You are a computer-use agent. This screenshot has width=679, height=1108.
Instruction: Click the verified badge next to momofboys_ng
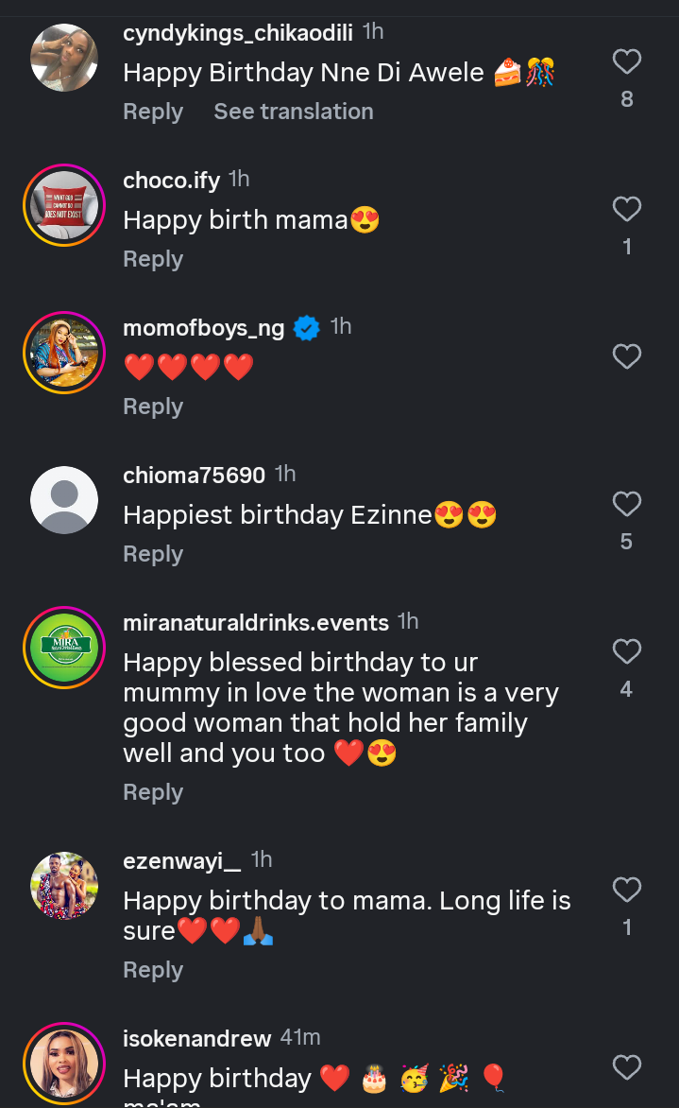[x=306, y=328]
